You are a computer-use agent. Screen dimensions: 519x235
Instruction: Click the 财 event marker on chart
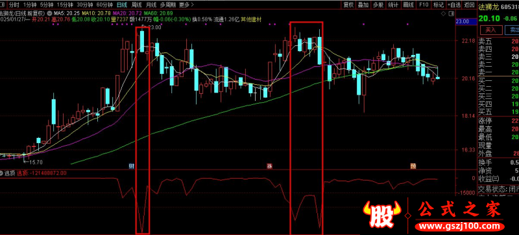pyautogui.click(x=131, y=166)
